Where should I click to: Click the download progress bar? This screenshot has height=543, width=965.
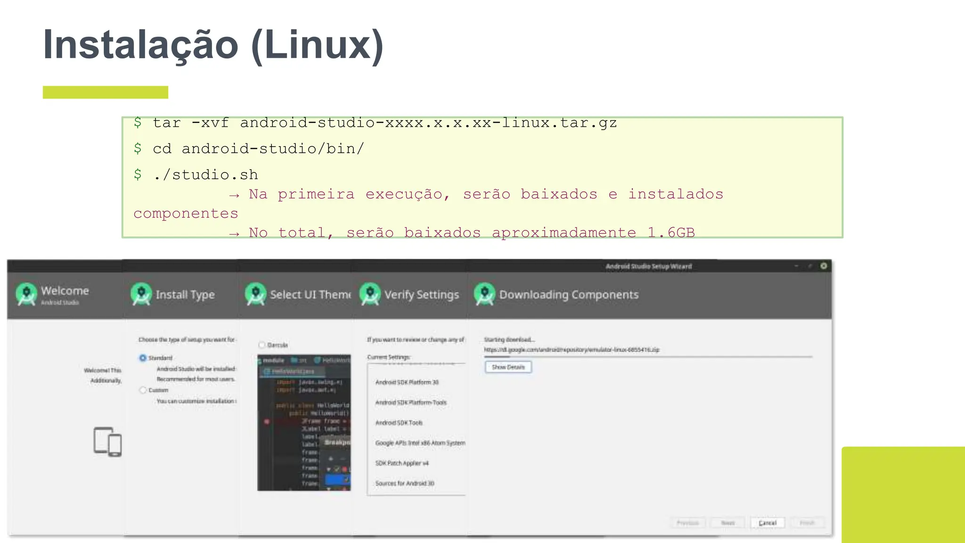(648, 357)
